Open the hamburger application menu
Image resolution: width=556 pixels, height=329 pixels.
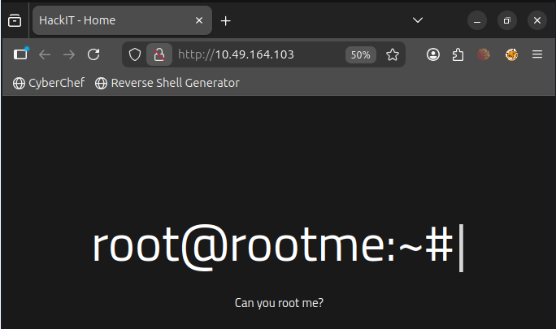click(x=537, y=54)
